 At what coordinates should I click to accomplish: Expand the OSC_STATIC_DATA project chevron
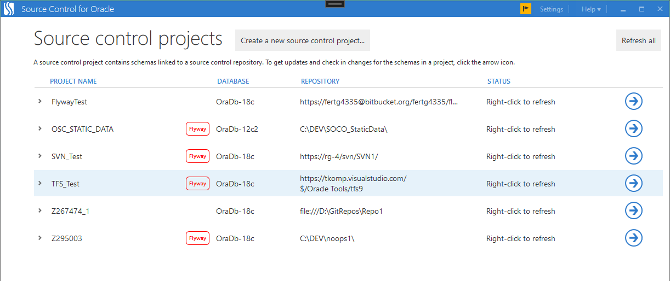tap(40, 129)
